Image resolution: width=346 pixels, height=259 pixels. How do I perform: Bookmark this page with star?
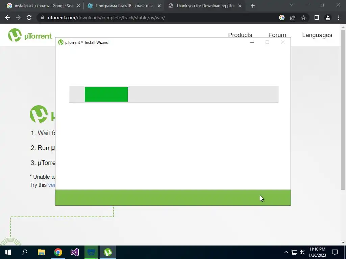click(303, 18)
